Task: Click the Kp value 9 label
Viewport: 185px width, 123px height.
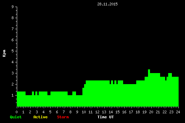Action: pos(13,7)
